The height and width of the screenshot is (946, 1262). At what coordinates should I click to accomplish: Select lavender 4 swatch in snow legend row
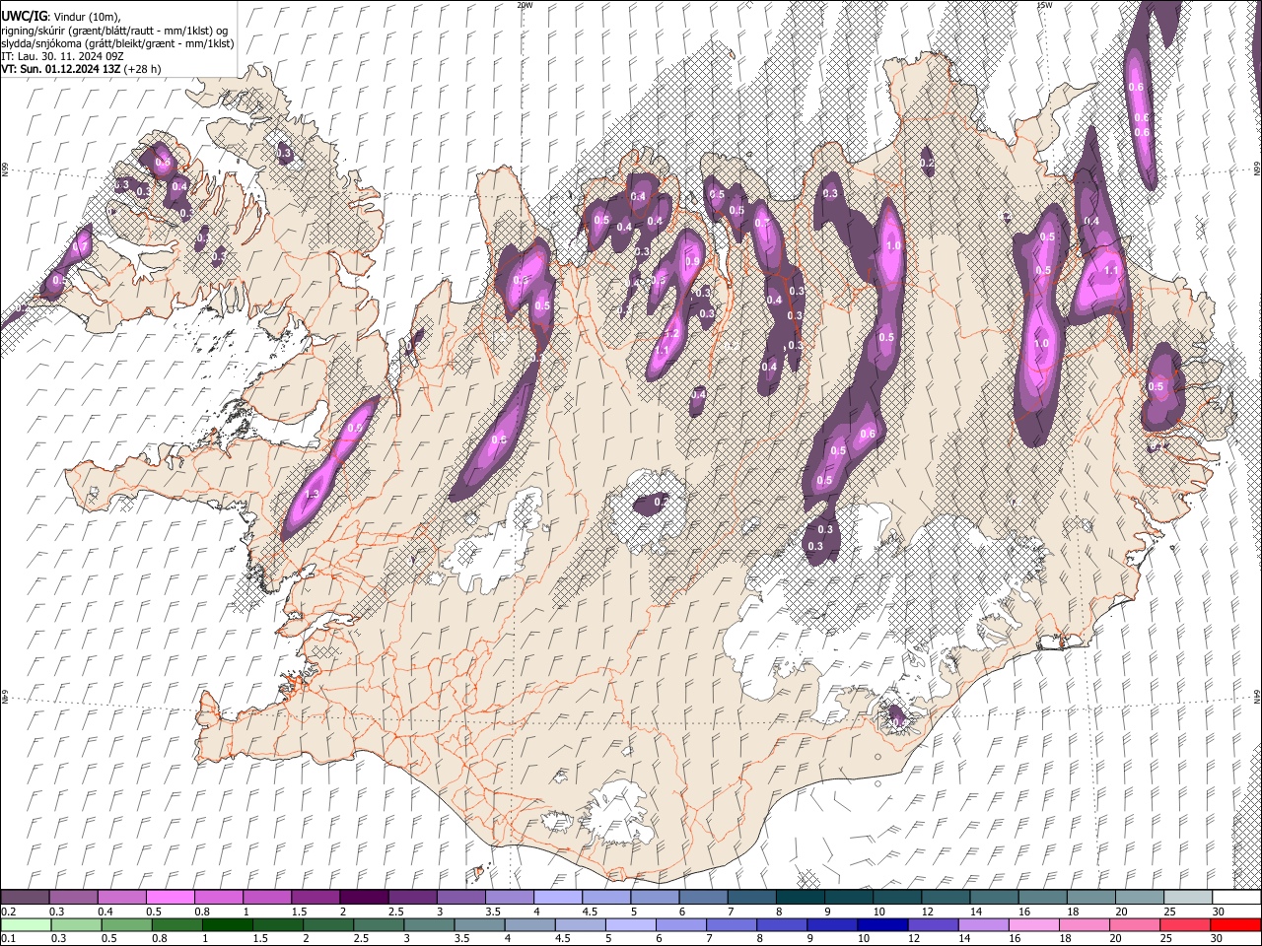(x=557, y=898)
